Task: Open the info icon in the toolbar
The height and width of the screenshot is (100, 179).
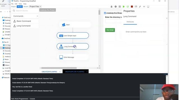Action: point(116,7)
